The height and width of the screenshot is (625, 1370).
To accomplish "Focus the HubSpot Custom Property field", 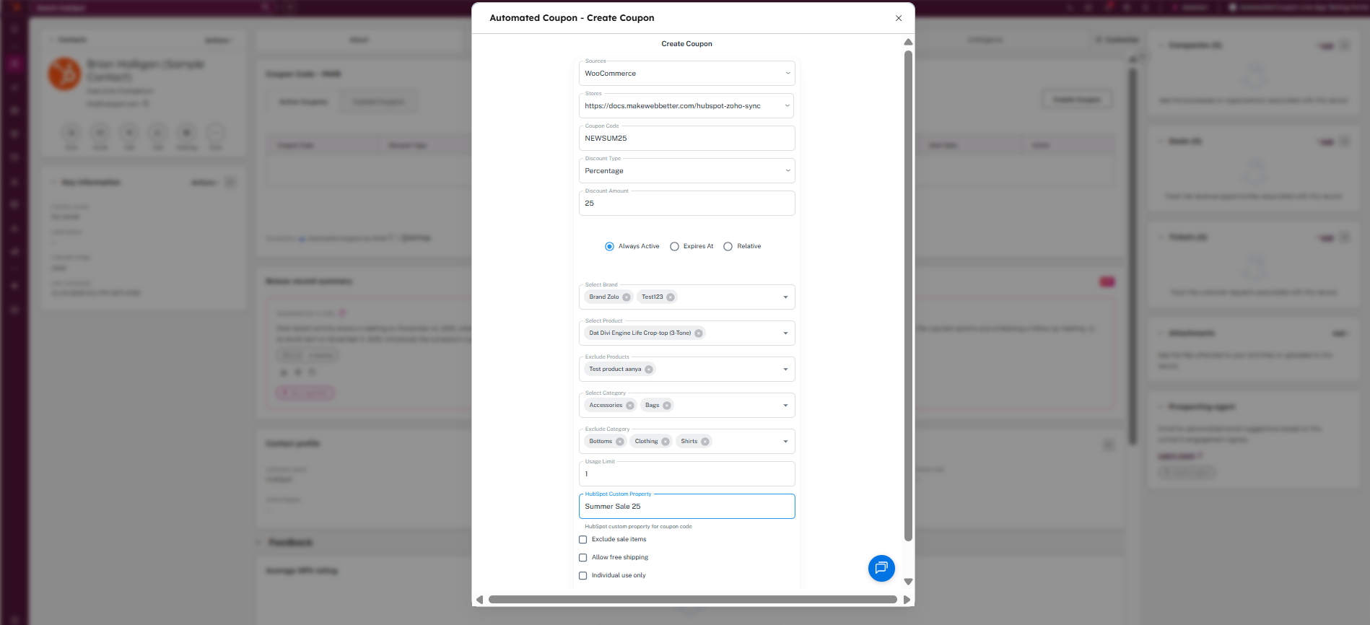I will 686,507.
